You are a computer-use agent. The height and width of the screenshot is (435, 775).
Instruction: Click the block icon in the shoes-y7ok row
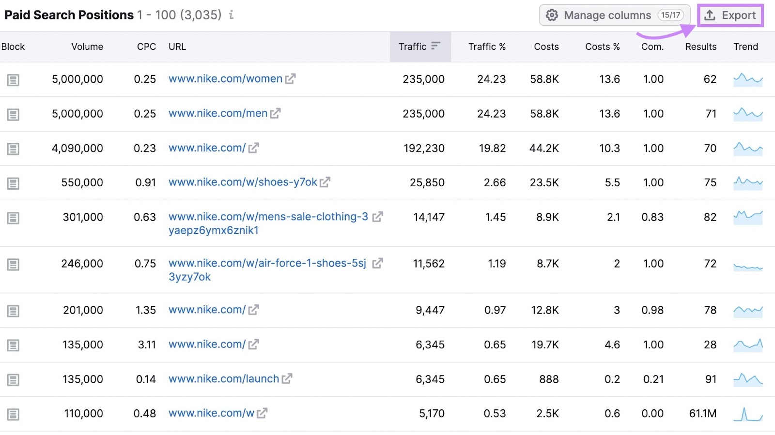click(13, 183)
